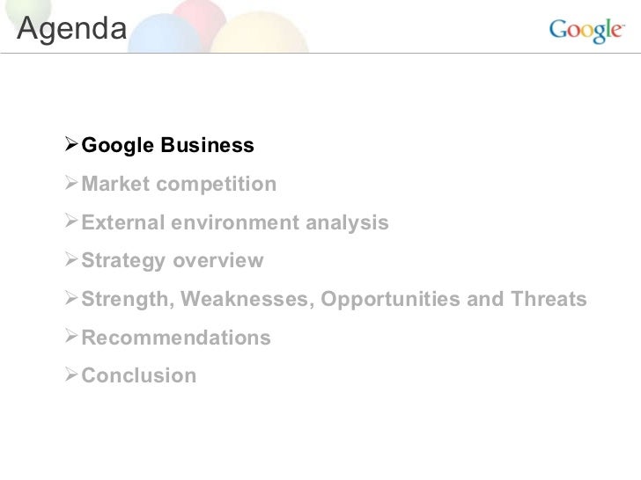The image size is (641, 480).
Task: Select the arrow bullet next to Strength, Weaknesses
Action: click(x=71, y=298)
